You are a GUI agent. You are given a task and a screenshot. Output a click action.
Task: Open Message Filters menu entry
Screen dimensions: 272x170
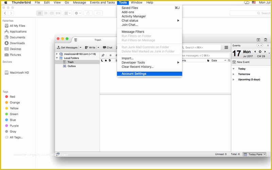150,32
